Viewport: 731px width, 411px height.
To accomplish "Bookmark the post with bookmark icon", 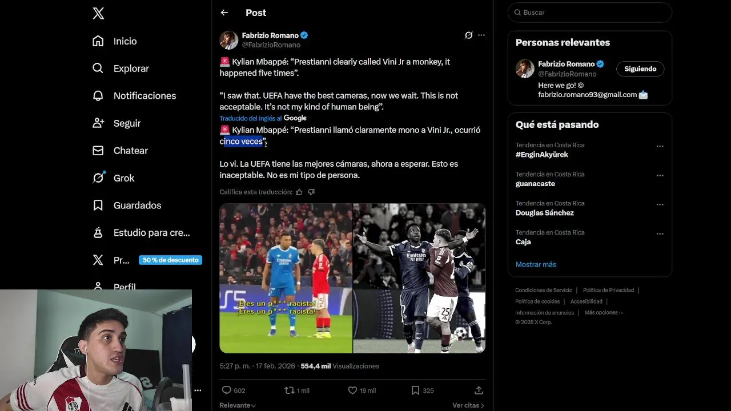I will (415, 390).
